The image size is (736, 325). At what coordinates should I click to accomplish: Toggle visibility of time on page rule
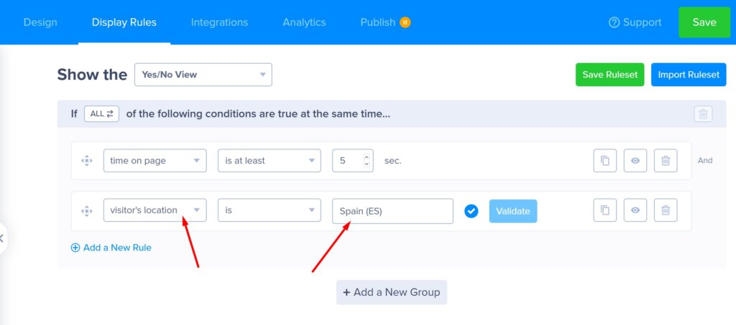click(635, 161)
